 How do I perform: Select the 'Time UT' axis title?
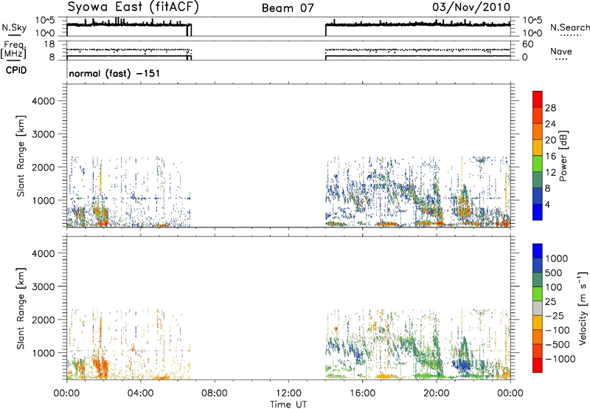[x=288, y=405]
